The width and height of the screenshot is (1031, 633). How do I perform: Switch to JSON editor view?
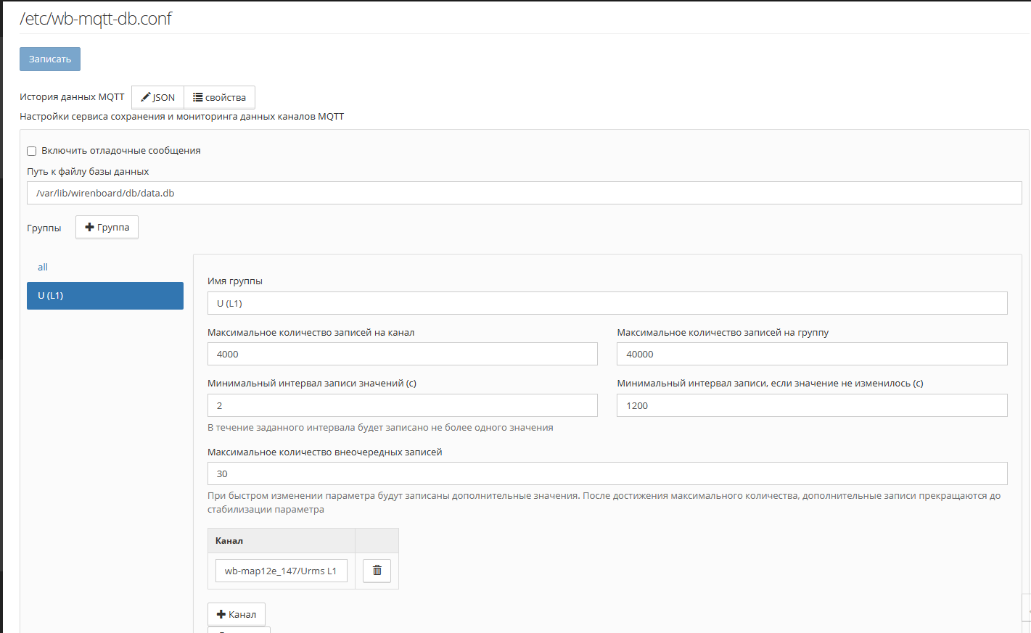(x=157, y=97)
